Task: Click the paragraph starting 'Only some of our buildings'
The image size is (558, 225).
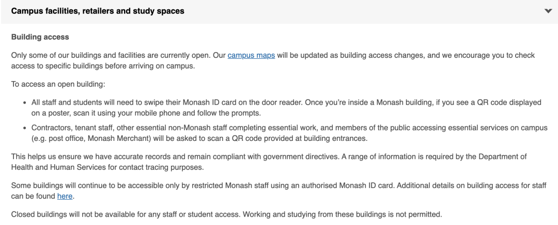Action: click(273, 61)
